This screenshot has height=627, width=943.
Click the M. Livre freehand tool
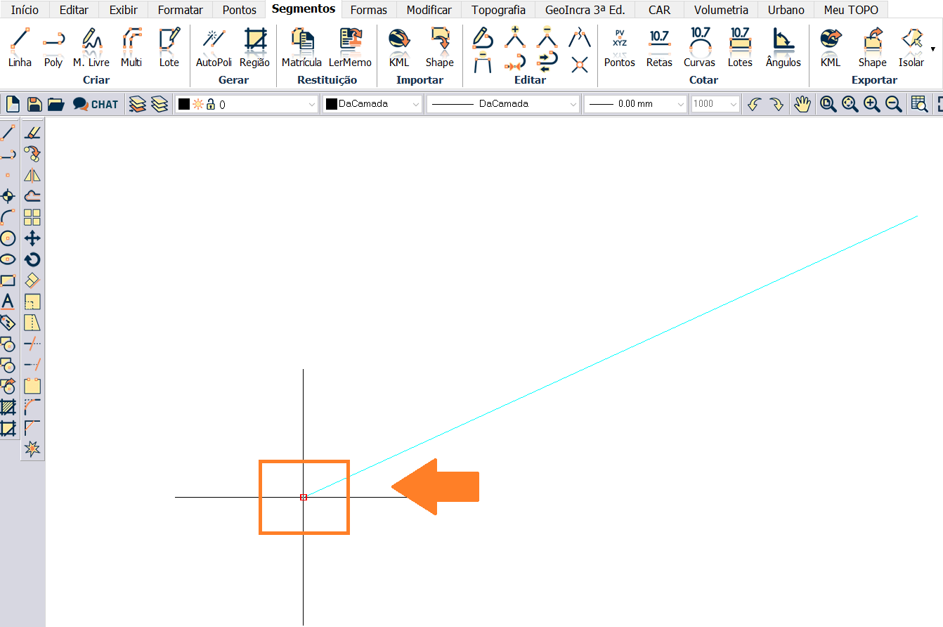(x=91, y=47)
